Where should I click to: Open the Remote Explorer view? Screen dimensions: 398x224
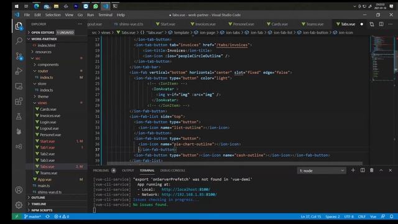[x=19, y=86]
